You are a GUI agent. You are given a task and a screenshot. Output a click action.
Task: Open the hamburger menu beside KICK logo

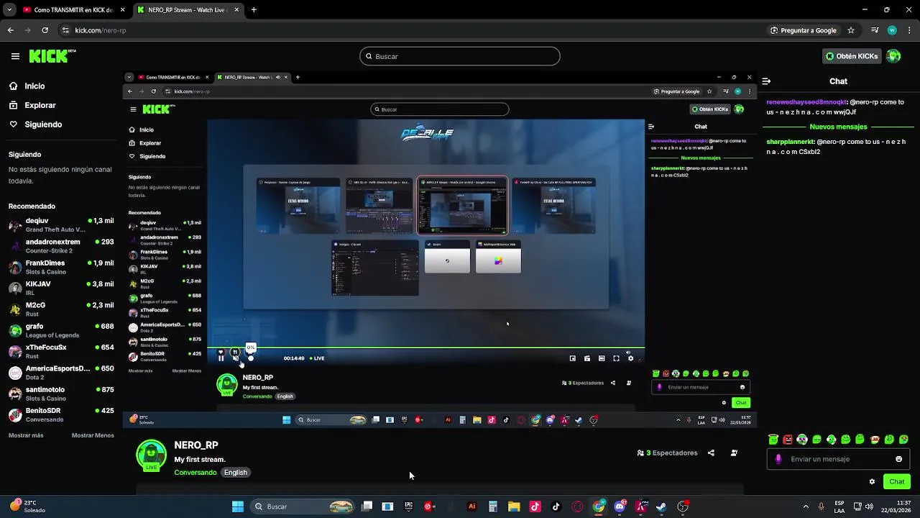pos(15,56)
